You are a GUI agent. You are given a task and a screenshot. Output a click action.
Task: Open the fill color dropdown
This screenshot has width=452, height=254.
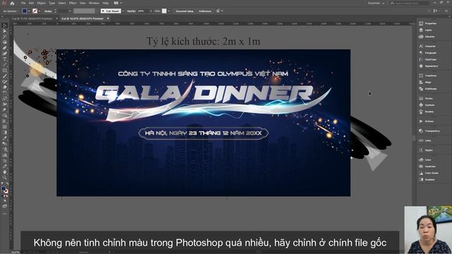click(x=29, y=11)
